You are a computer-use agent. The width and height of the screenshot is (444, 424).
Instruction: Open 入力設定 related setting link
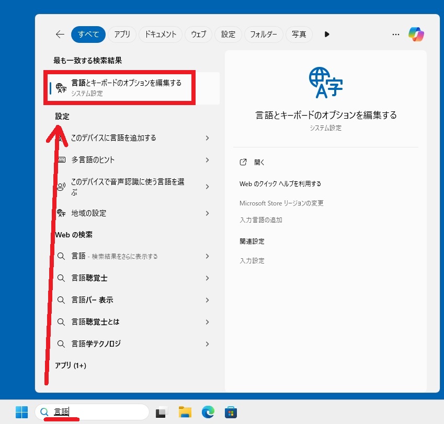click(x=252, y=261)
